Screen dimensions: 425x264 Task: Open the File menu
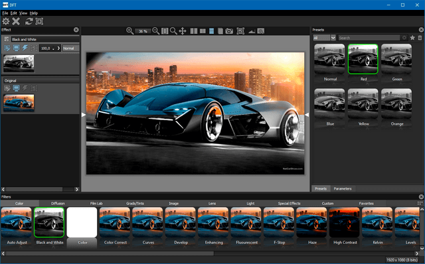coord(5,13)
